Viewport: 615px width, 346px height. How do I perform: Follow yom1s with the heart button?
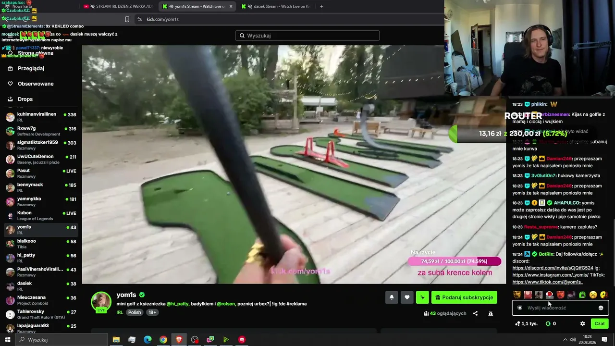pos(407,297)
